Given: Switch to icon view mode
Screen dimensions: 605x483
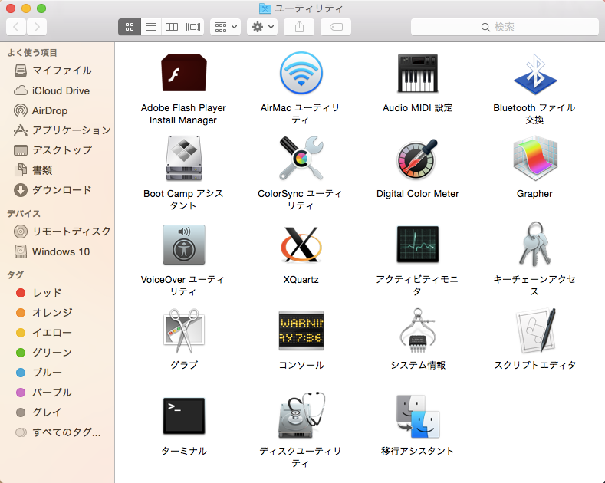Looking at the screenshot, I should click(x=130, y=27).
